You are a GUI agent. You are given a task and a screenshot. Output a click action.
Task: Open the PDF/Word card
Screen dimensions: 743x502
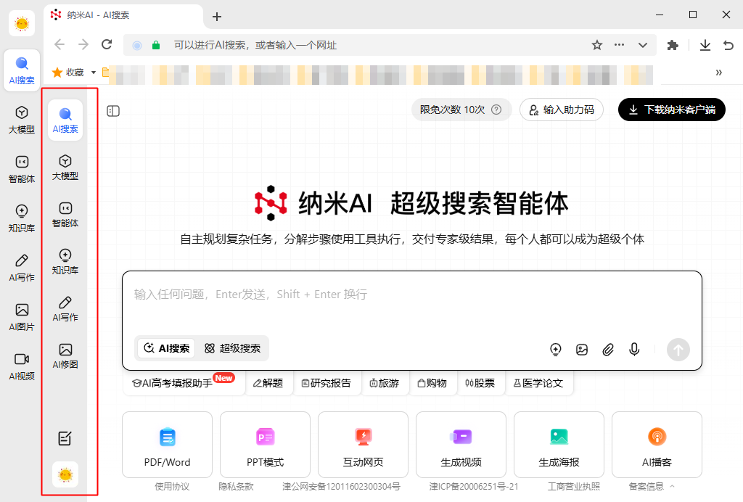[x=168, y=445]
